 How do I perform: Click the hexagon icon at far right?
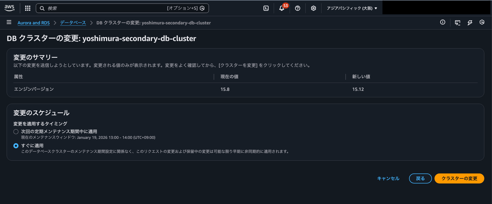[x=482, y=22]
